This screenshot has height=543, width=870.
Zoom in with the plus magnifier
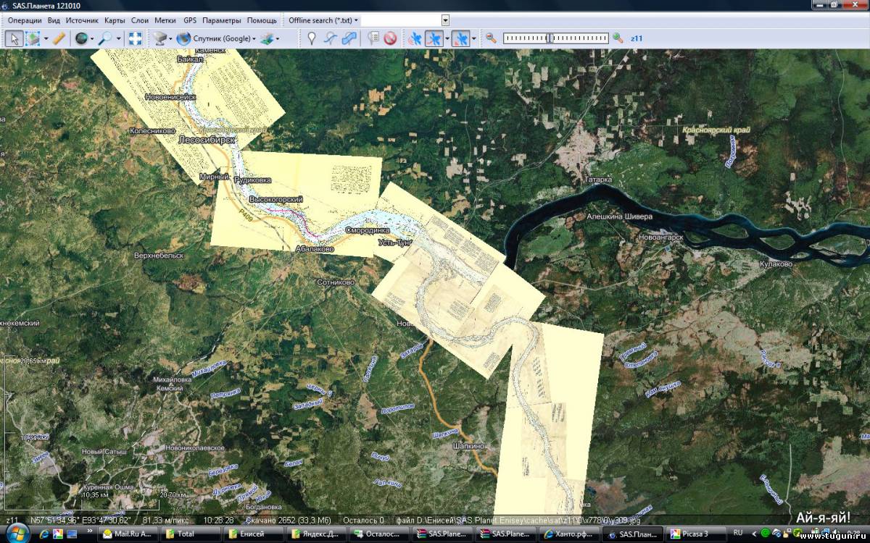coord(618,38)
